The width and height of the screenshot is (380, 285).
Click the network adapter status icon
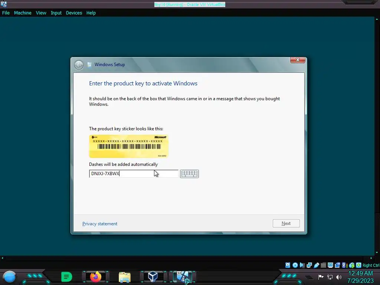coord(309,265)
